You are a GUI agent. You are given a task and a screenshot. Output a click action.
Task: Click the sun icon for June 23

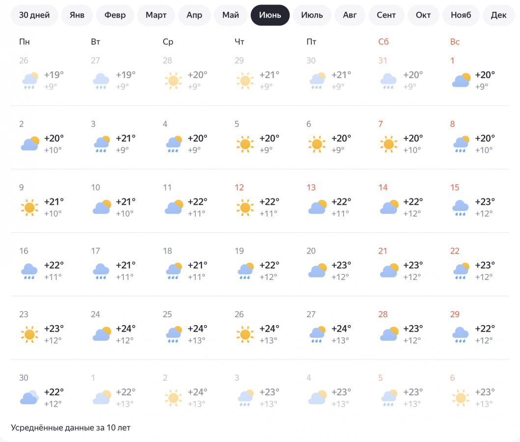pos(29,334)
